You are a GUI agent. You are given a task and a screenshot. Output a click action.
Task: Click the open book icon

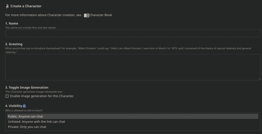tap(86, 15)
